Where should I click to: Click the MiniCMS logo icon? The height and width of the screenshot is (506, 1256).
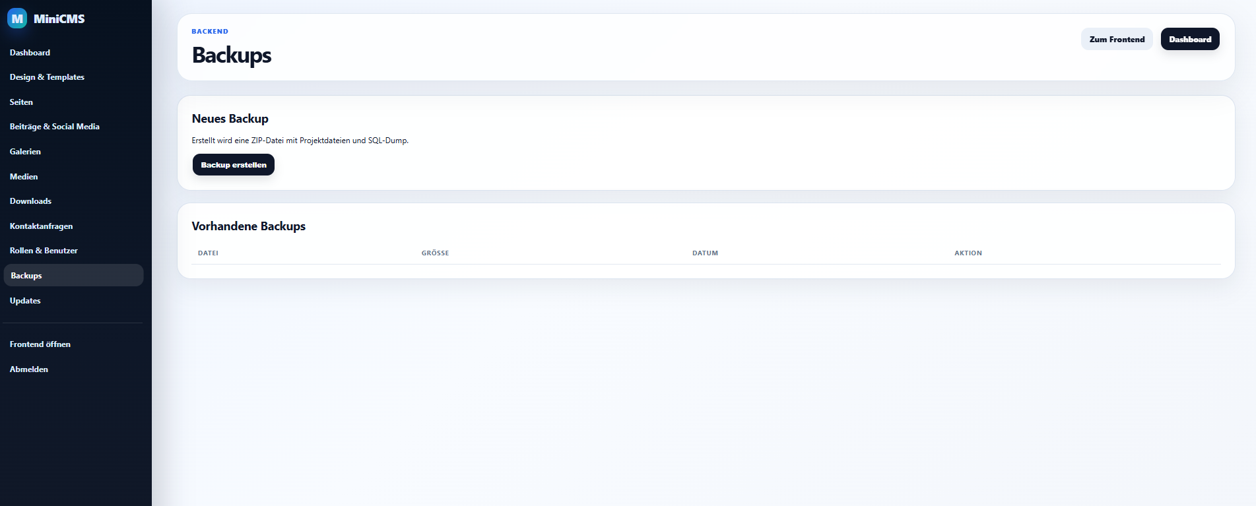pos(17,18)
